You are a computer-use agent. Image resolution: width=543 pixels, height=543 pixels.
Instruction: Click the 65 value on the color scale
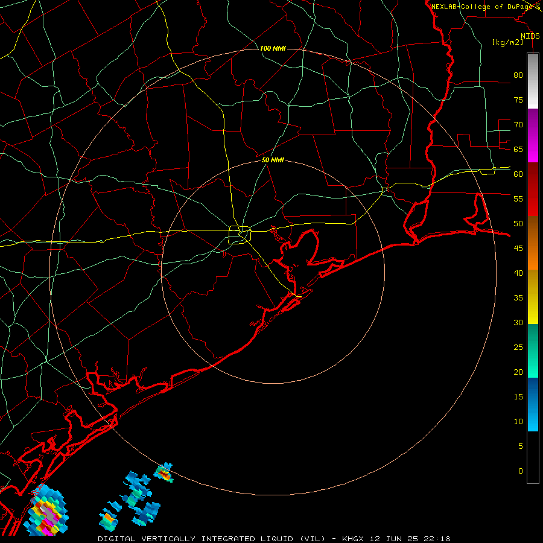coord(518,149)
